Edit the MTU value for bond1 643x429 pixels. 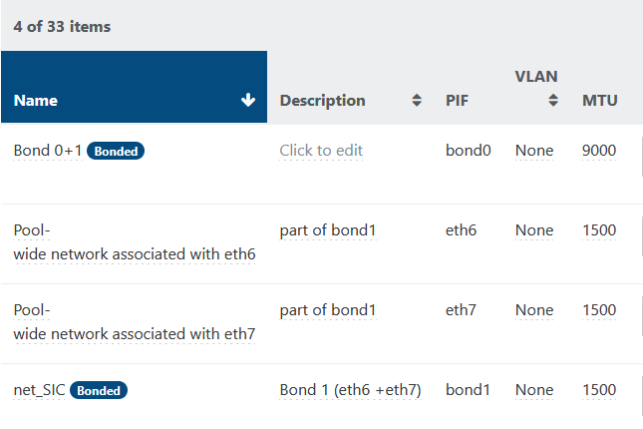[x=599, y=390]
